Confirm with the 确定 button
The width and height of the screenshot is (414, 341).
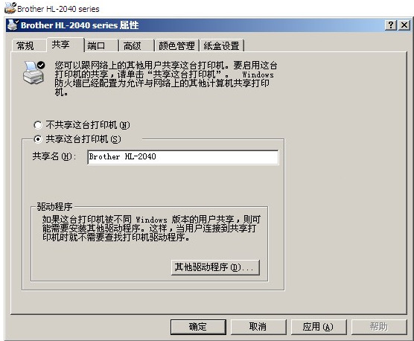198,327
